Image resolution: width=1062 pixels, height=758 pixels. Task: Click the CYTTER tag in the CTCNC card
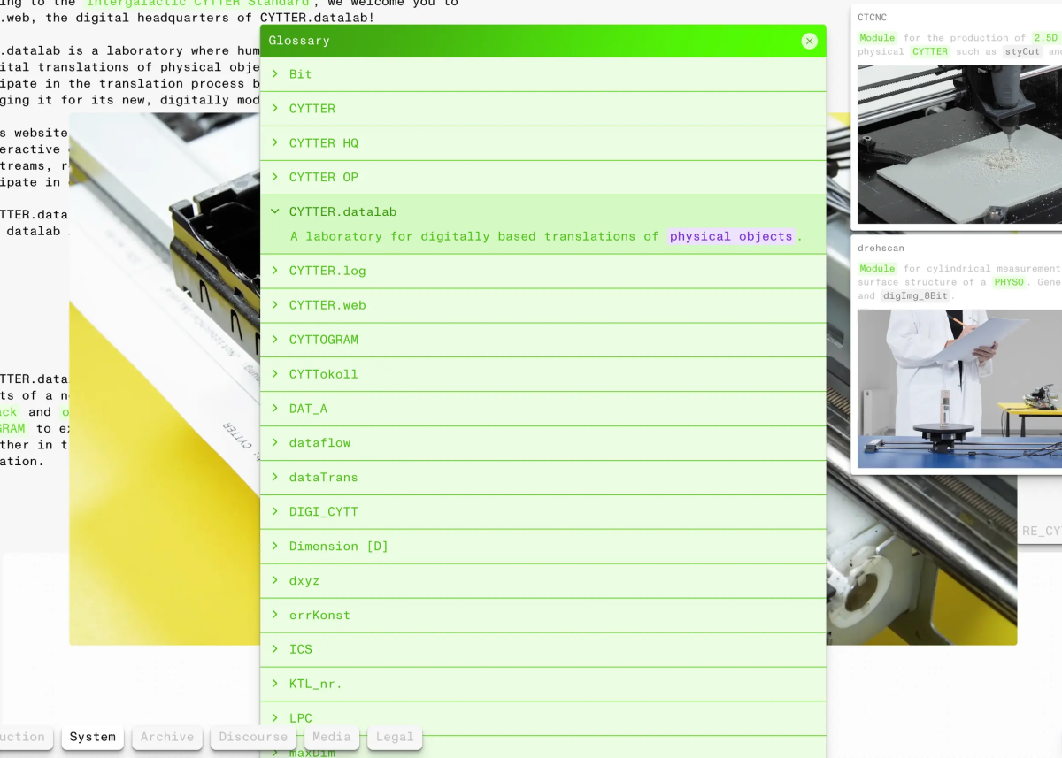click(x=930, y=51)
